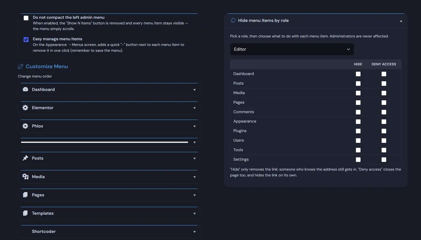Check Deny Access for the Media row
The width and height of the screenshot is (421, 240).
pos(384,93)
